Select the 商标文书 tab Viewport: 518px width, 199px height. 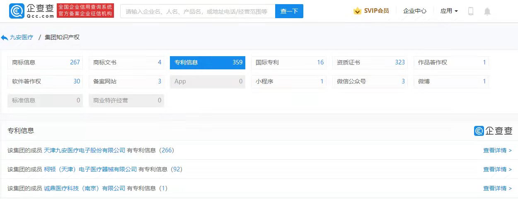tap(126, 63)
